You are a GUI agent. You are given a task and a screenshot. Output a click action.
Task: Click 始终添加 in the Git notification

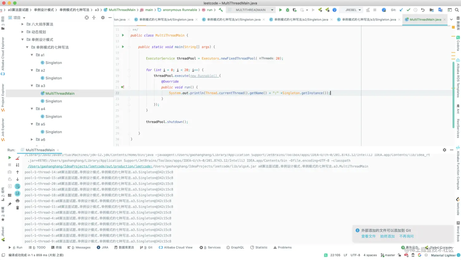pyautogui.click(x=388, y=236)
